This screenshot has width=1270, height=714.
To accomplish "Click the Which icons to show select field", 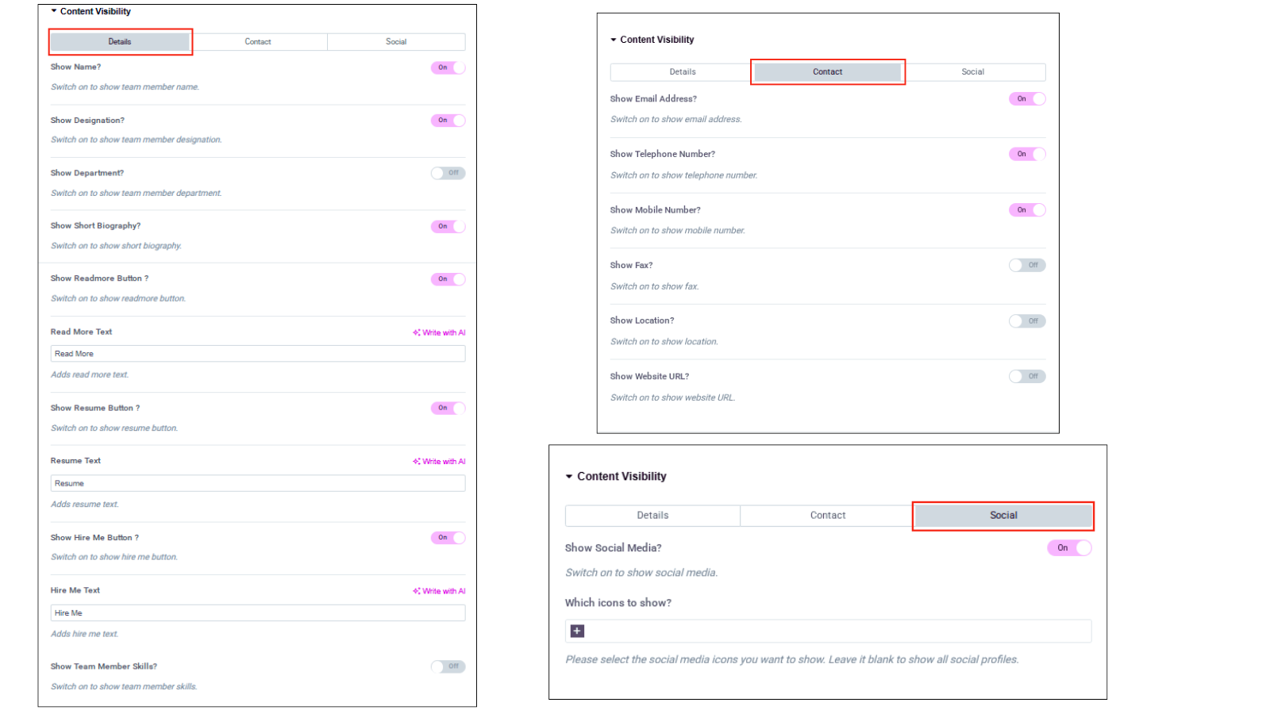I will click(x=828, y=631).
